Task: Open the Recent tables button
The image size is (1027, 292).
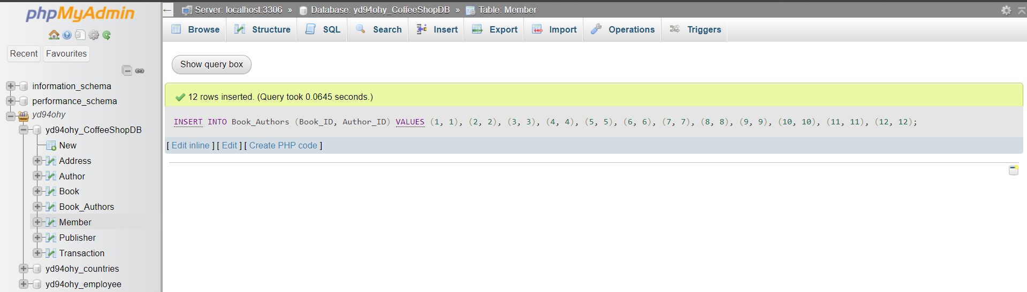Action: point(24,53)
